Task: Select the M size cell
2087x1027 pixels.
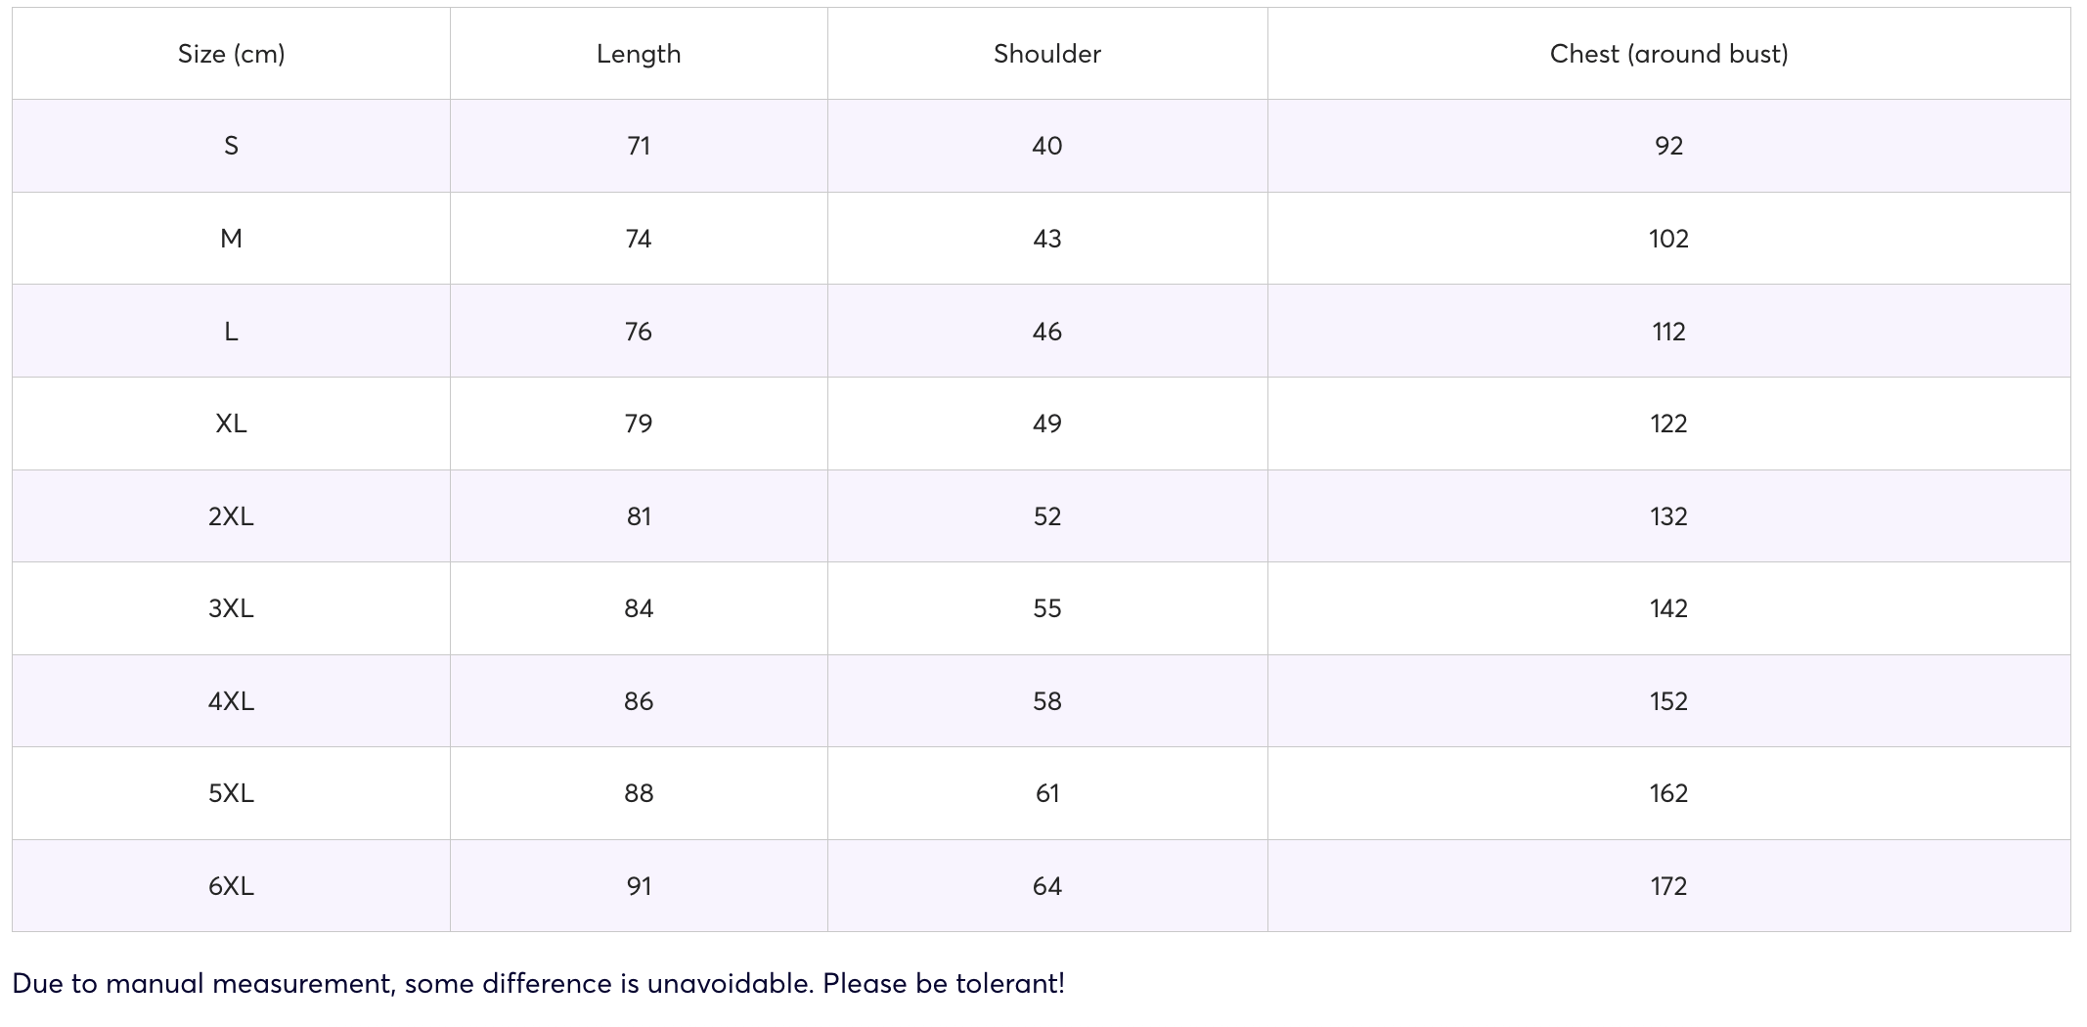Action: [x=231, y=239]
